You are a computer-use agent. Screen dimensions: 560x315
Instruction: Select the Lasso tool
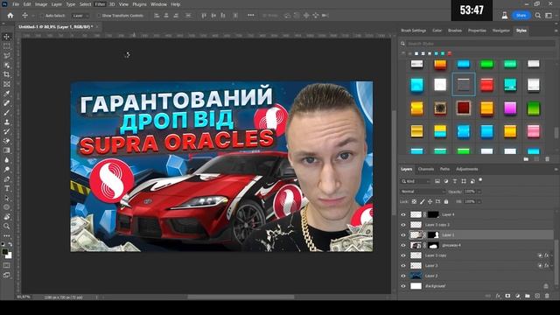[x=7, y=56]
